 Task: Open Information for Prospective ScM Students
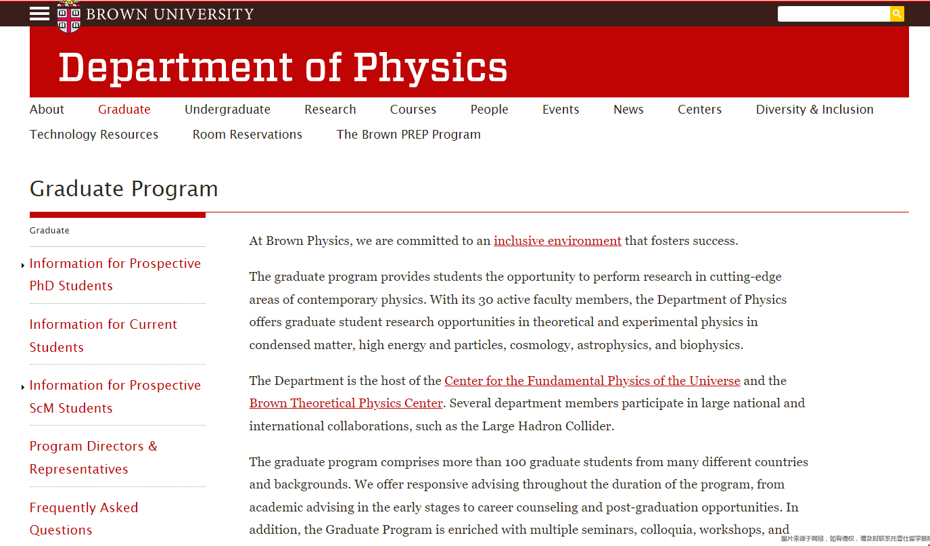click(115, 396)
